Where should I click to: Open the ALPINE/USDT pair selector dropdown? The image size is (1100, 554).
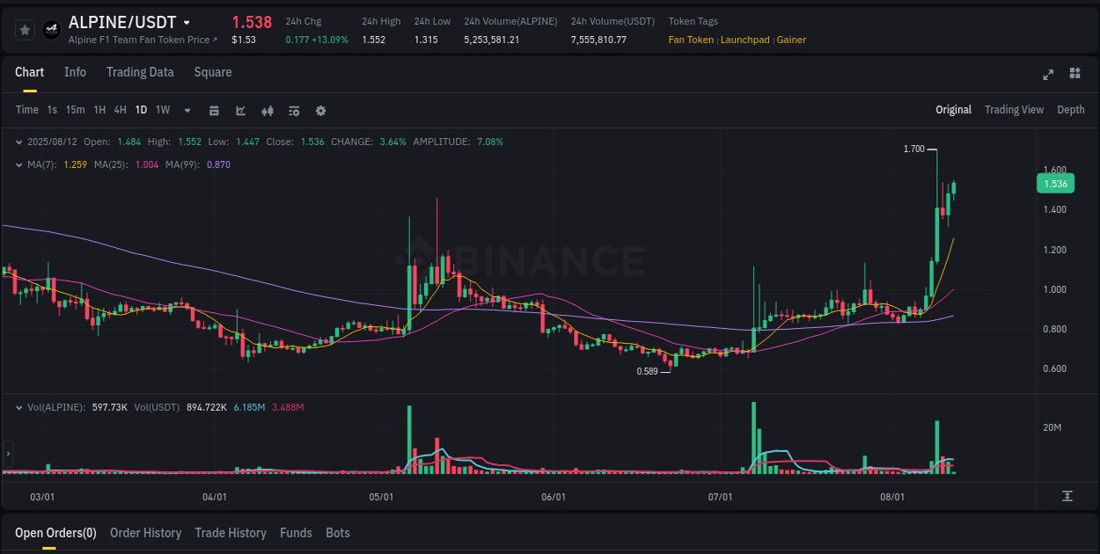185,22
